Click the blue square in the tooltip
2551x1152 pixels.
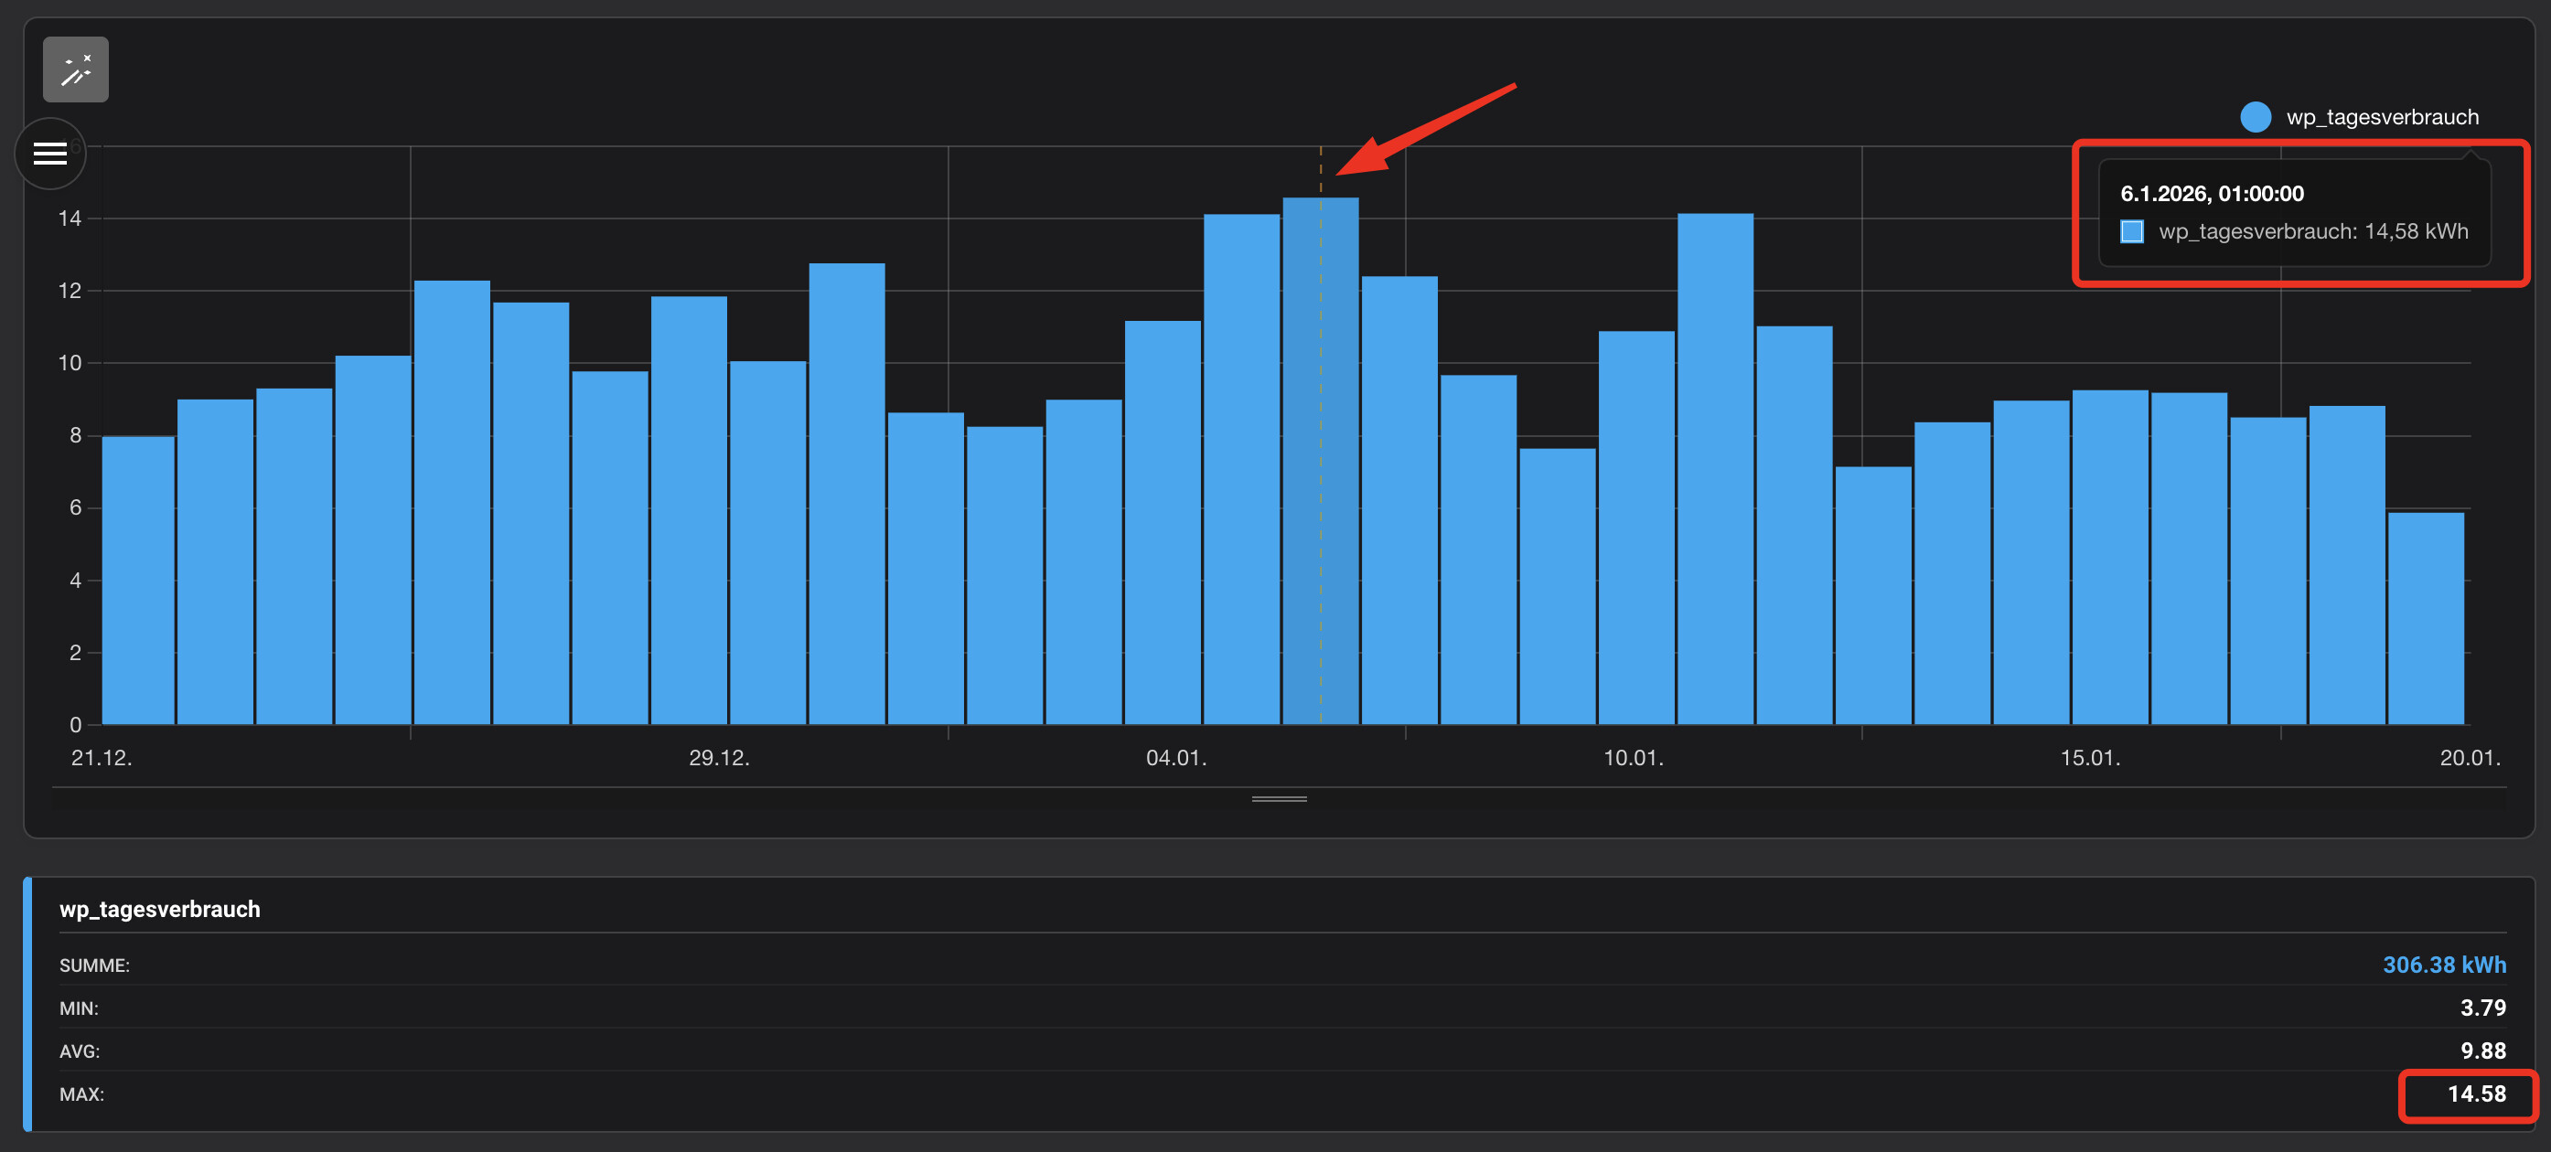click(x=2131, y=231)
